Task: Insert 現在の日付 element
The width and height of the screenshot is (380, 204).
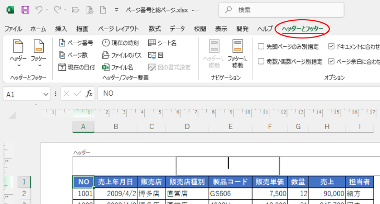Action: pos(77,67)
